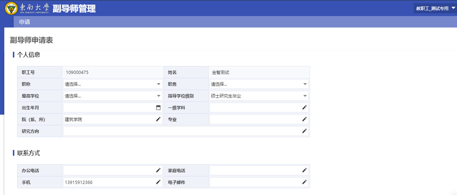
Task: Click into the 研究方向 text field
Action: coord(181,131)
